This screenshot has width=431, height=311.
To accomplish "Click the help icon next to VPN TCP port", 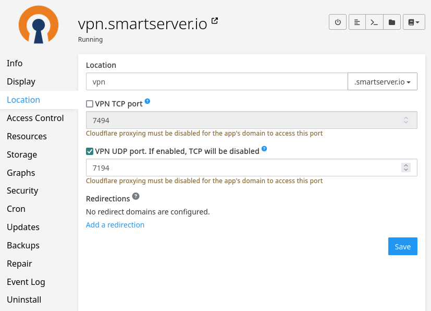I will coord(147,101).
